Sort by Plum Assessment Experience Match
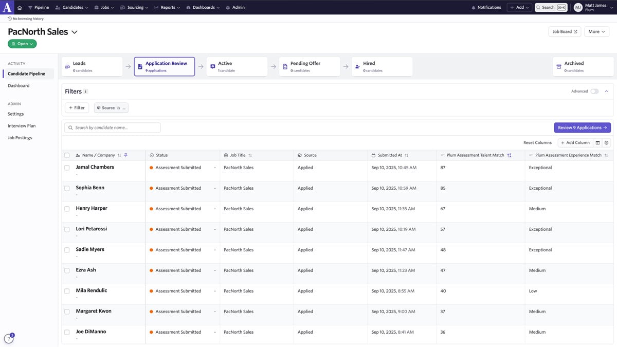This screenshot has height=347, width=617. [x=606, y=155]
